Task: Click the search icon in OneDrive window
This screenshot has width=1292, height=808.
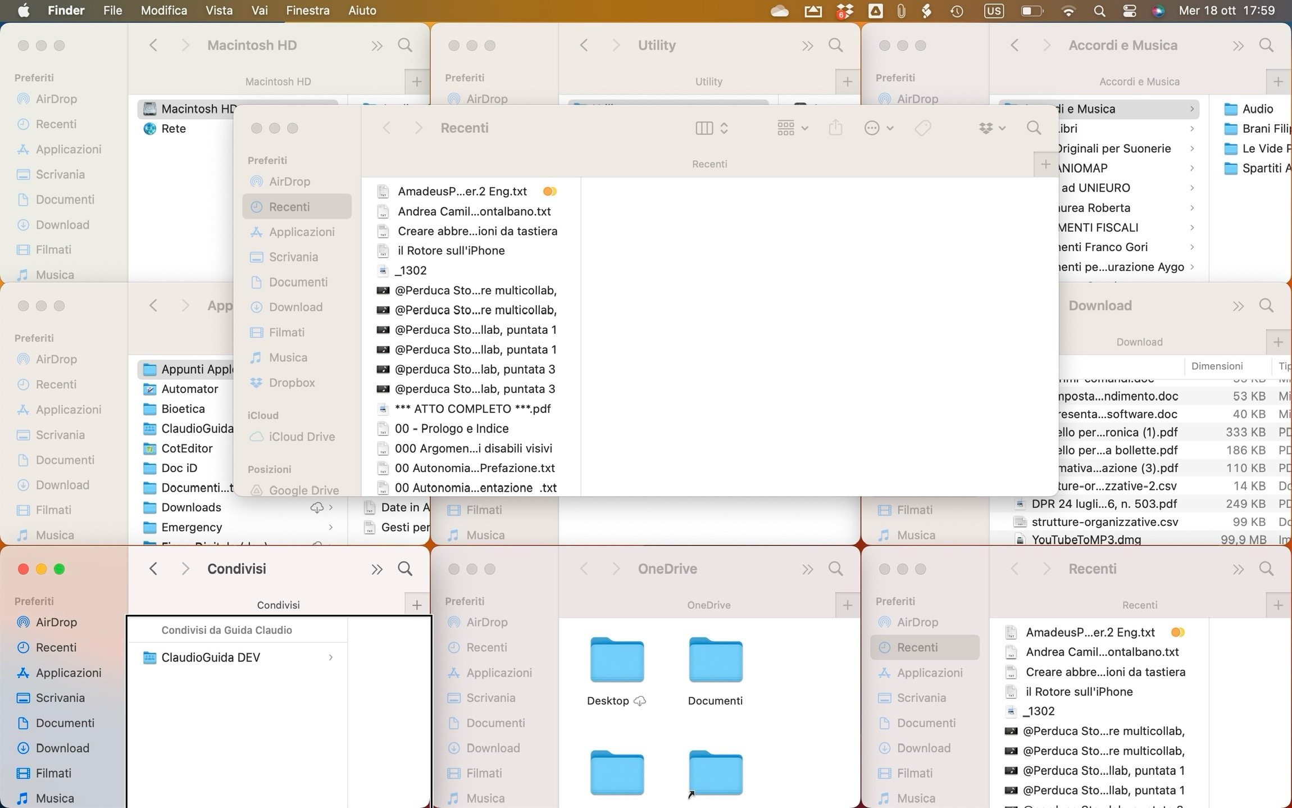Action: tap(835, 569)
